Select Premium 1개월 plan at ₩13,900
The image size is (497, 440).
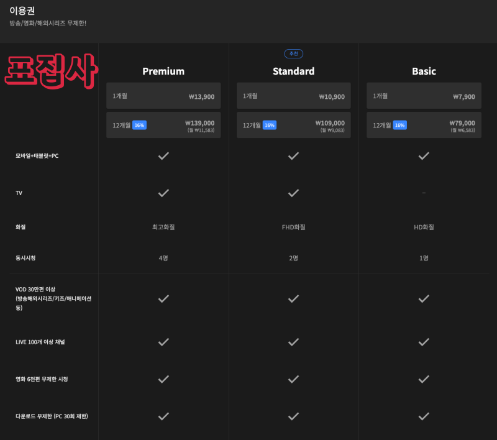(x=163, y=96)
